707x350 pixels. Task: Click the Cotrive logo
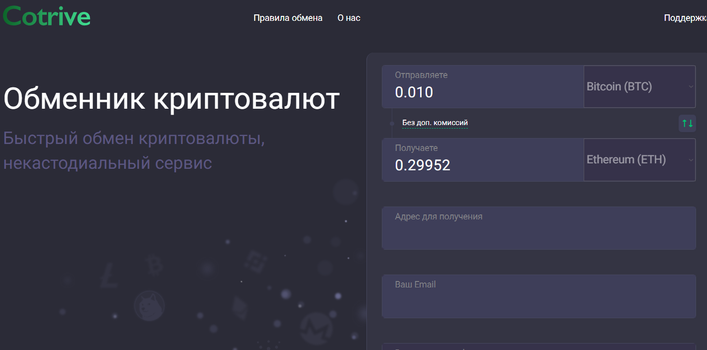pos(47,16)
